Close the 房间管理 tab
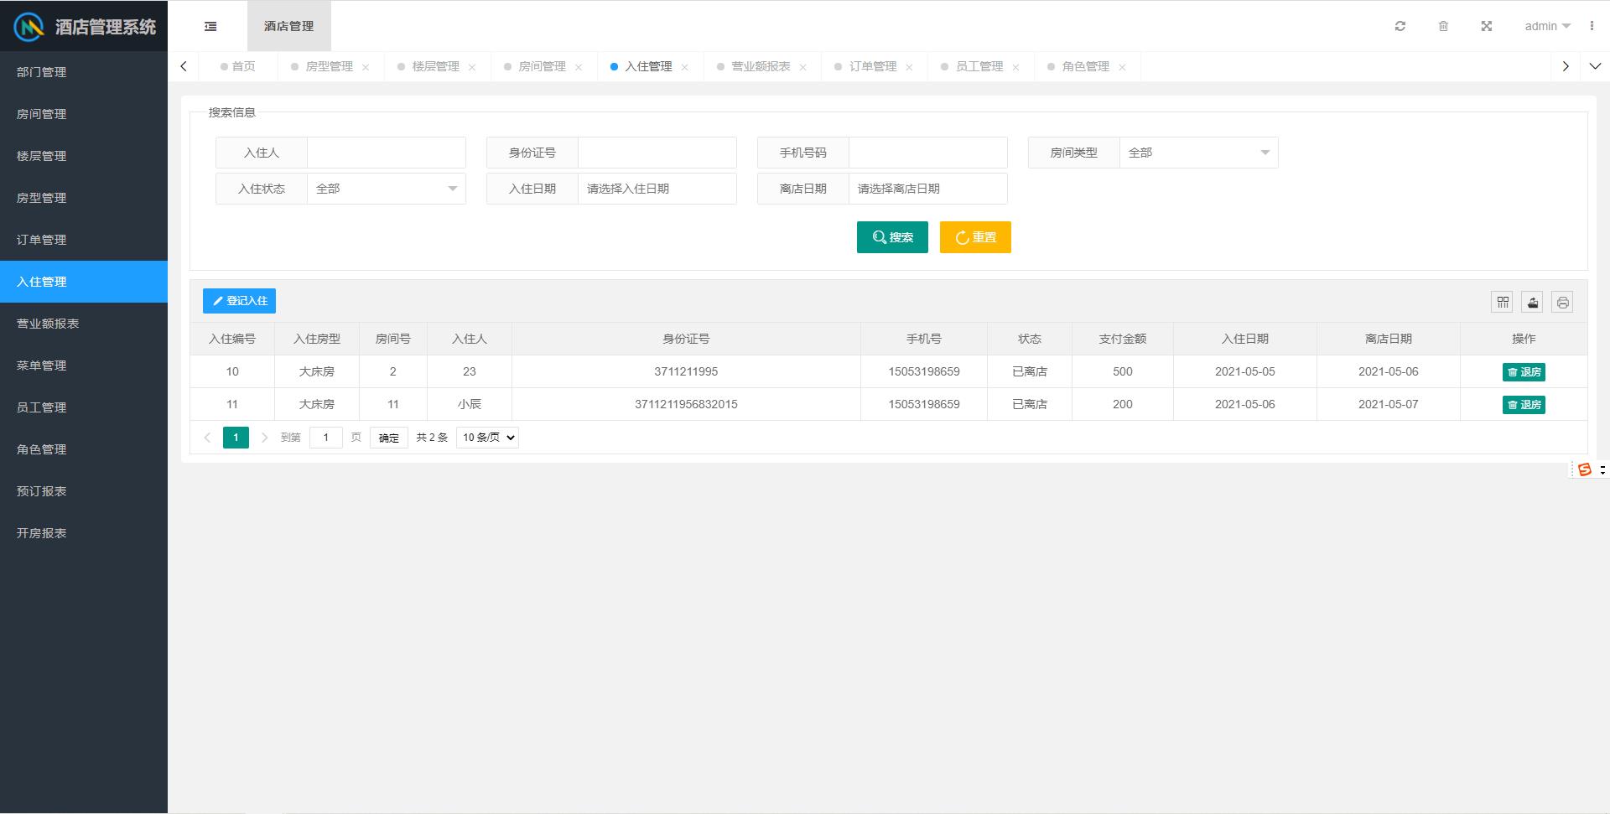 click(579, 67)
